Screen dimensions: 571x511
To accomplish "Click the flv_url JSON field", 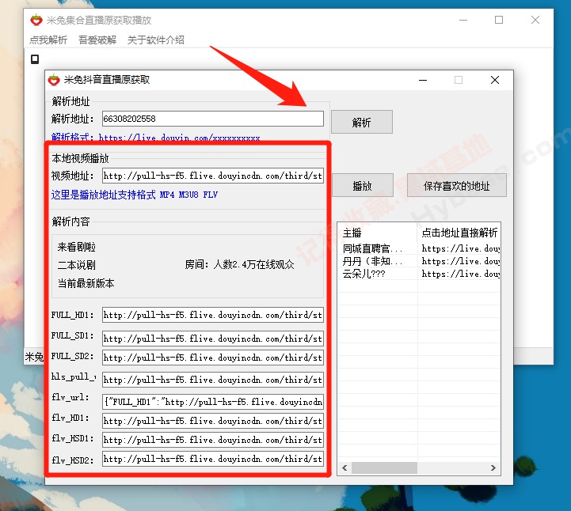I will (x=213, y=402).
